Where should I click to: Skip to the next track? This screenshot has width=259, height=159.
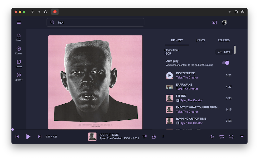(40, 137)
